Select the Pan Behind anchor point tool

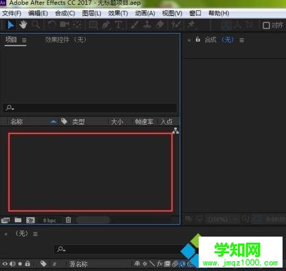click(x=77, y=25)
